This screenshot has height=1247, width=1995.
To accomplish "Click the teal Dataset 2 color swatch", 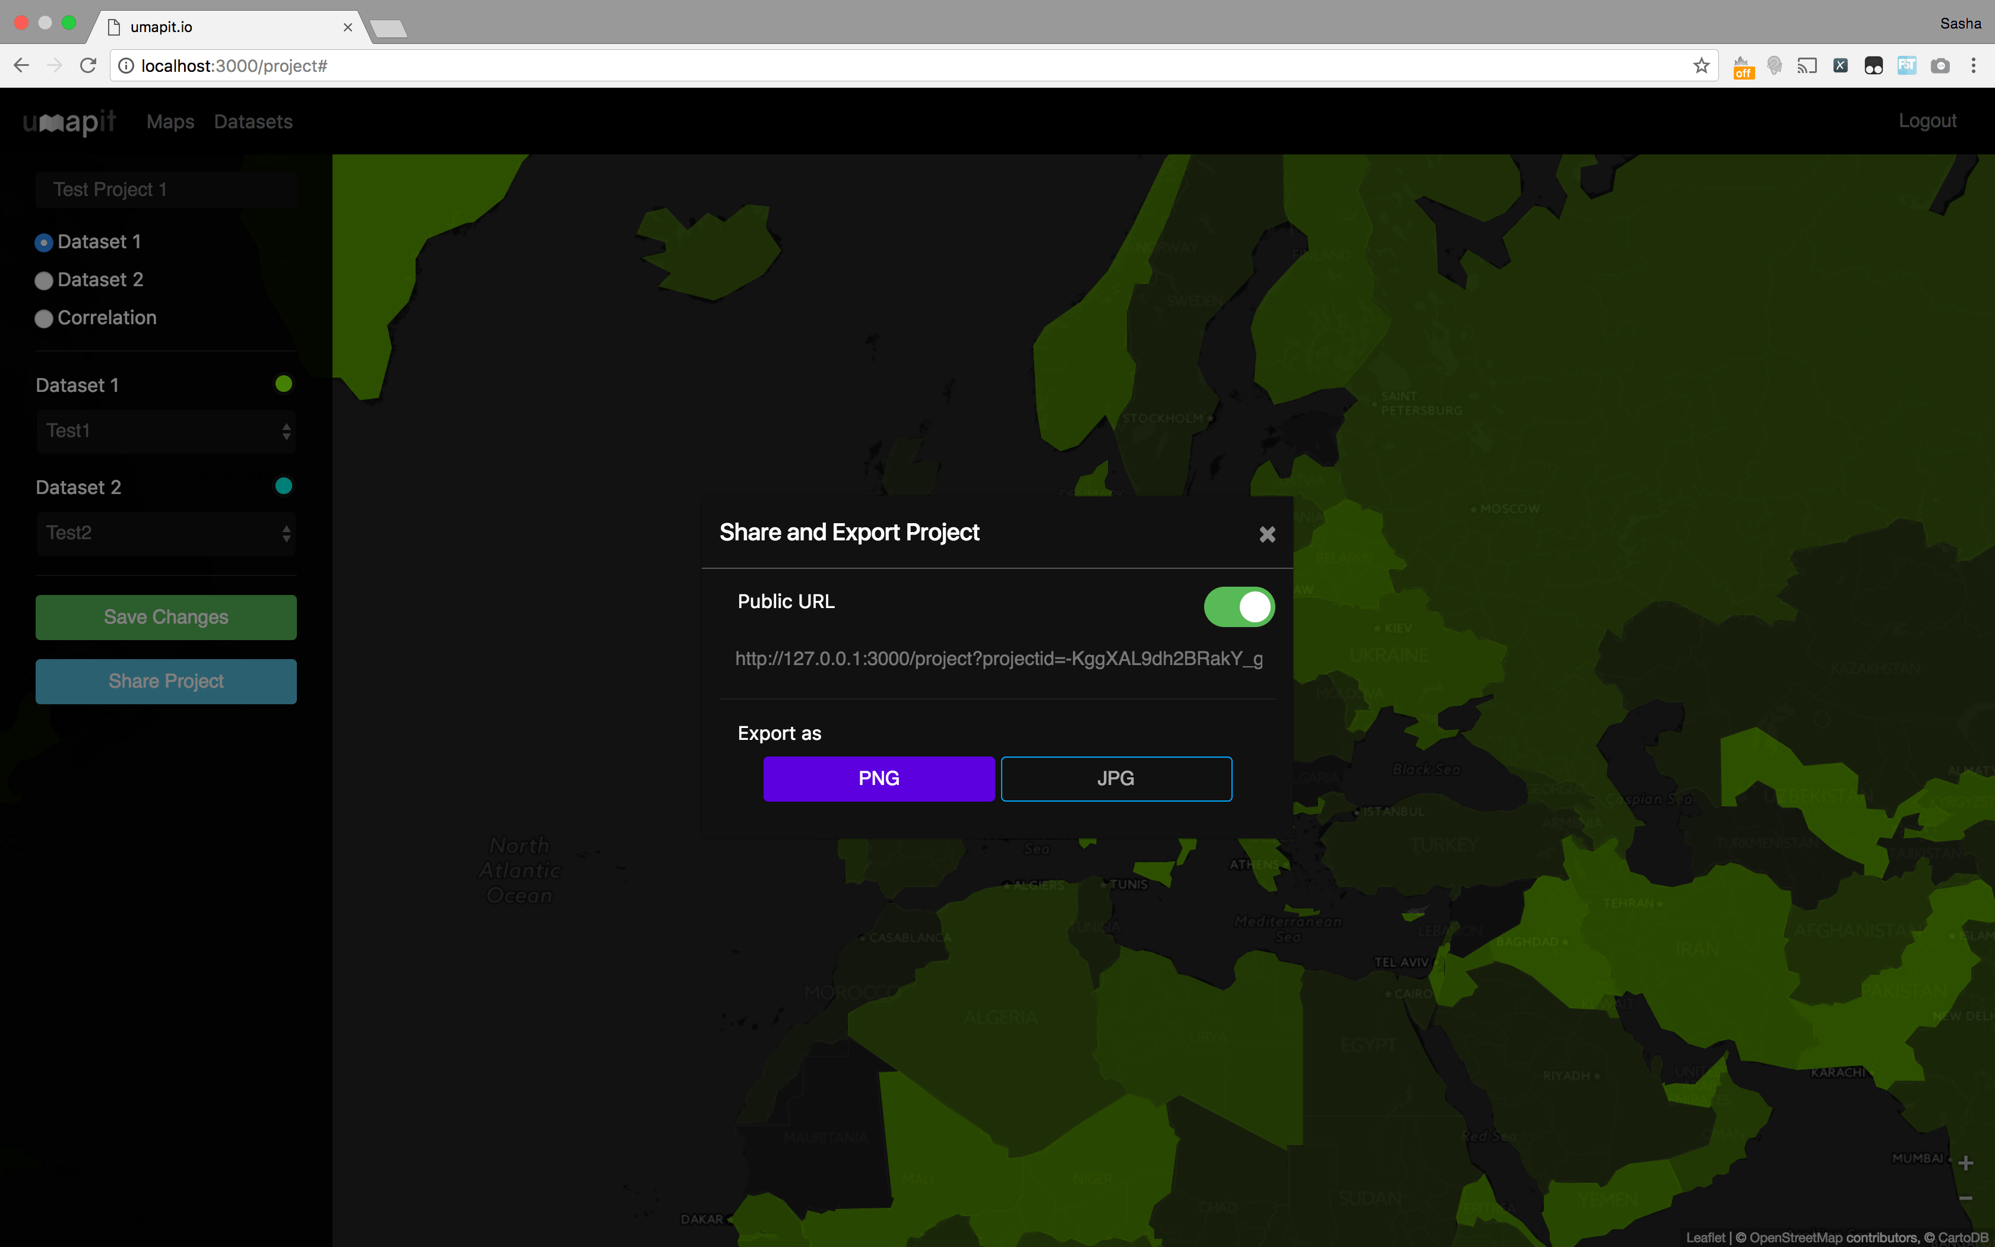I will [x=284, y=486].
